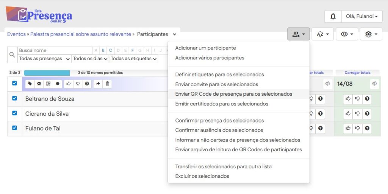
Task: Click the magnifier search icon
Action: (x=12, y=55)
